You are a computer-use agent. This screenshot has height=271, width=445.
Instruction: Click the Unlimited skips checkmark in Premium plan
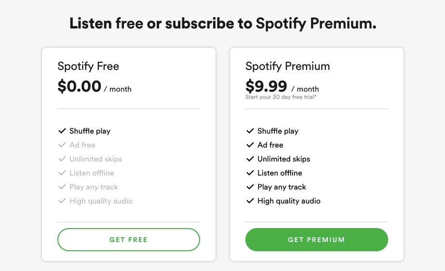pos(250,159)
